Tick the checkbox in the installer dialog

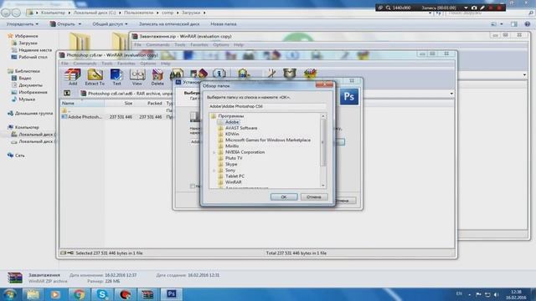pos(193,186)
